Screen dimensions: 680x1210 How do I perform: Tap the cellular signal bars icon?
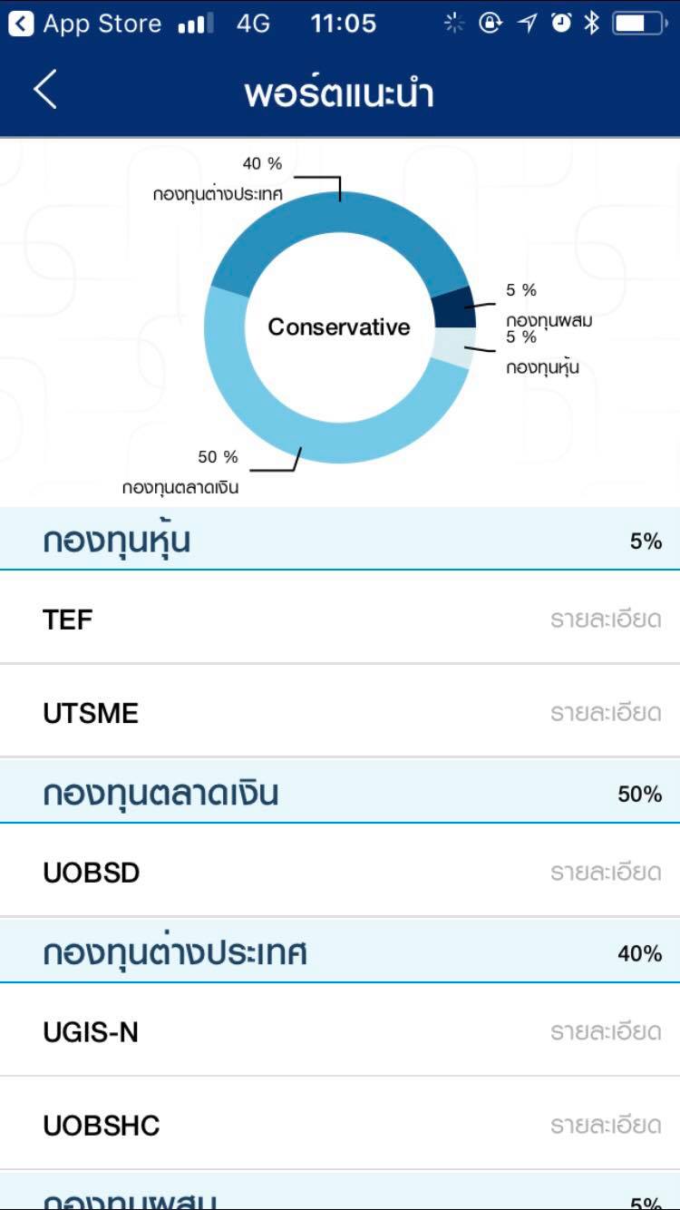click(x=196, y=24)
